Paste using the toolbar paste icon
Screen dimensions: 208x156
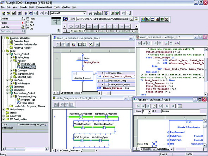click(x=35, y=13)
